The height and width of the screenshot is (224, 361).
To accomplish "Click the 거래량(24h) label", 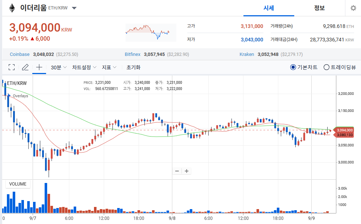I will point(282,26).
